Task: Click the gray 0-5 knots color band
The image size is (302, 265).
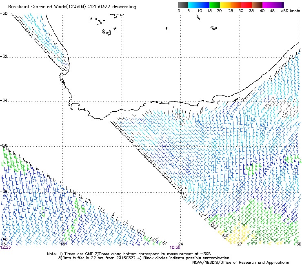Action: pos(183,5)
